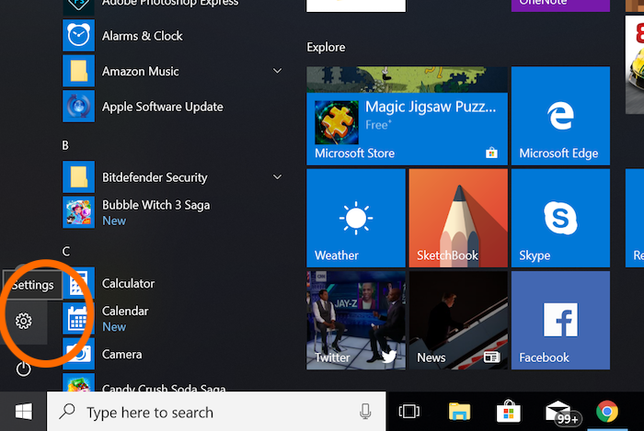Open the OneNote purple tile
The image size is (644, 431).
pos(560,6)
